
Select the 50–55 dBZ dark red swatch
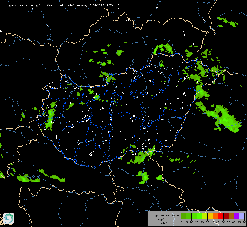(226, 216)
